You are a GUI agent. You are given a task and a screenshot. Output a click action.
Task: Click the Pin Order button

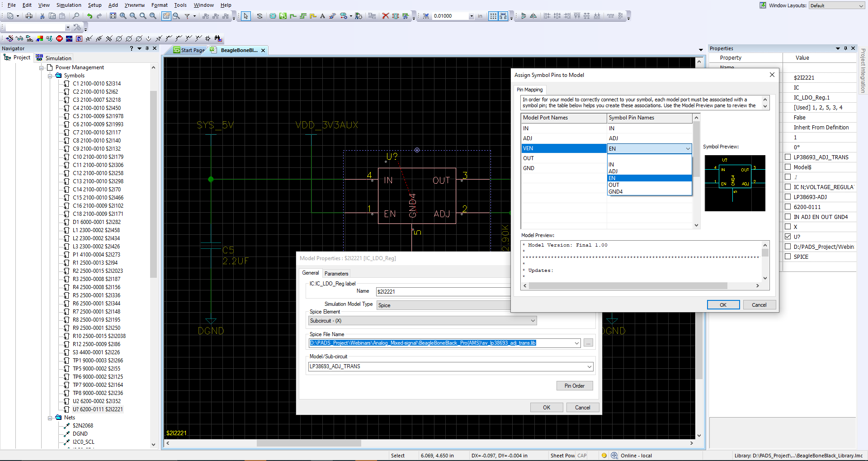tap(574, 386)
